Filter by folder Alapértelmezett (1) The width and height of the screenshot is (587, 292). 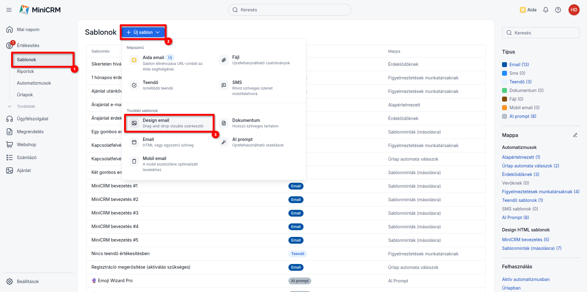521,157
